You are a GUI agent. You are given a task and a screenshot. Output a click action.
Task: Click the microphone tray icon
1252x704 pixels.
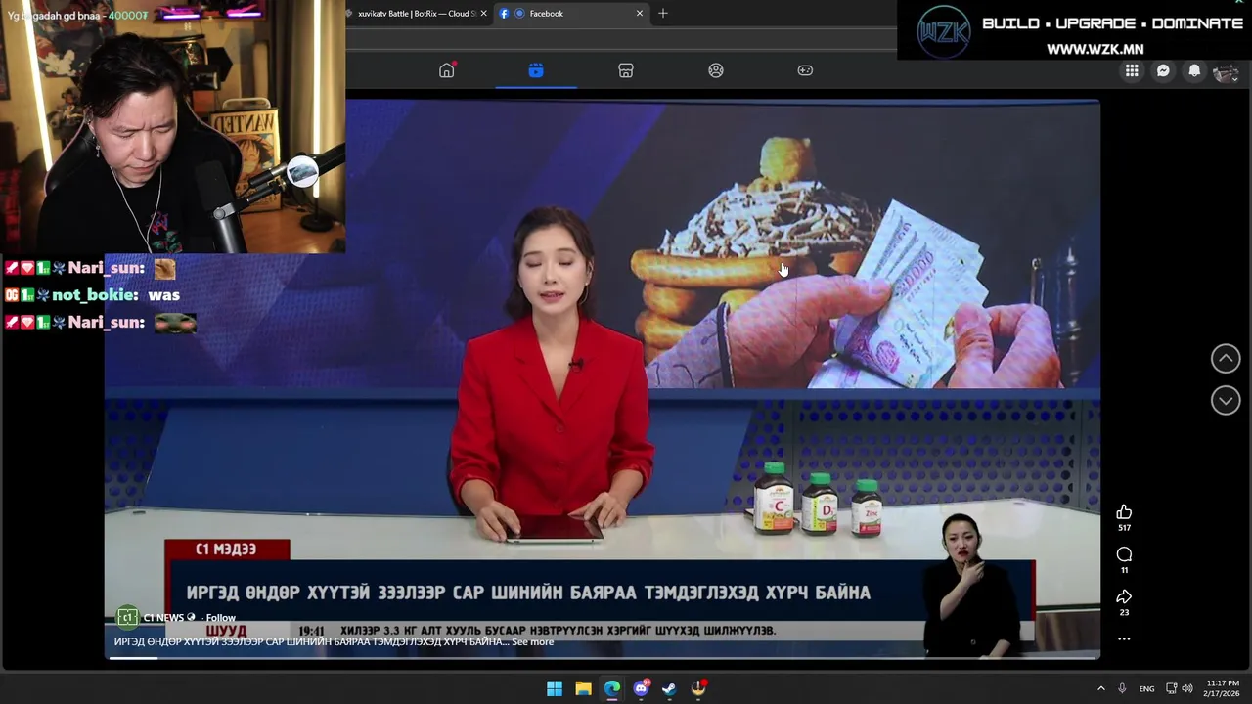pos(1122,688)
